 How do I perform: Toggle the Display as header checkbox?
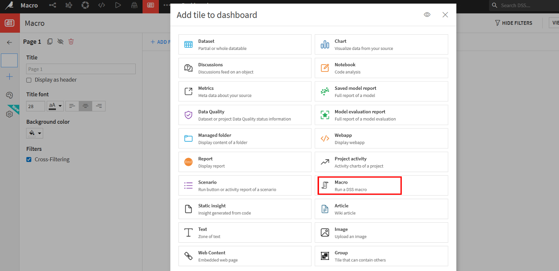(29, 80)
